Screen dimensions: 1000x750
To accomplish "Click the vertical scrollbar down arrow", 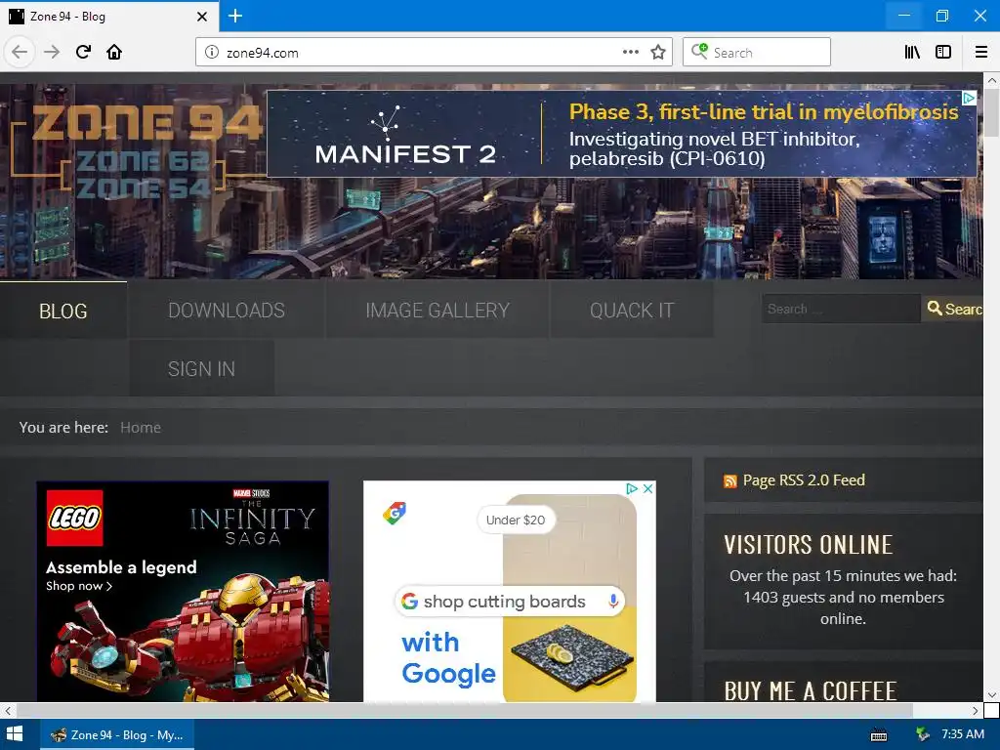I will (992, 695).
